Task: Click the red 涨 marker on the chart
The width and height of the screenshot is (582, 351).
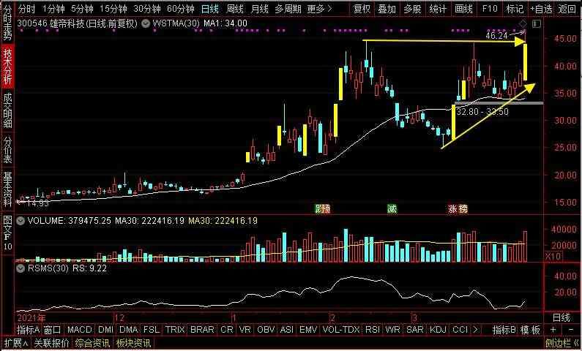Action: pos(452,208)
